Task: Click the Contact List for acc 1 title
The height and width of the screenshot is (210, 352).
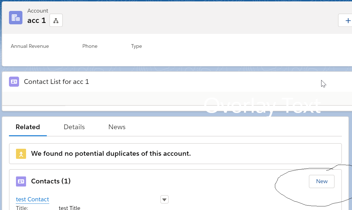Action: click(x=56, y=82)
